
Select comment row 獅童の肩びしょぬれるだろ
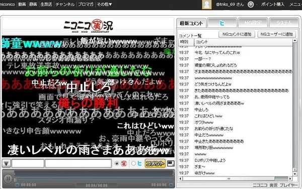236,65
